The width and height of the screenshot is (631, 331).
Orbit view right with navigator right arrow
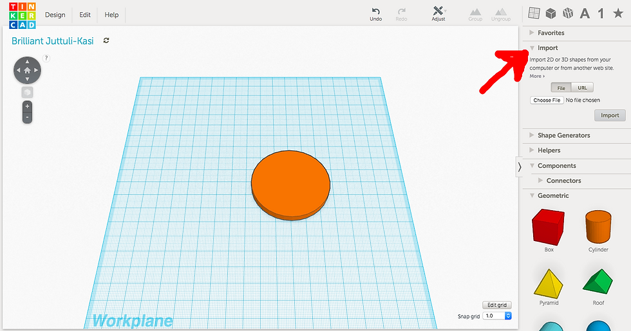pyautogui.click(x=36, y=70)
